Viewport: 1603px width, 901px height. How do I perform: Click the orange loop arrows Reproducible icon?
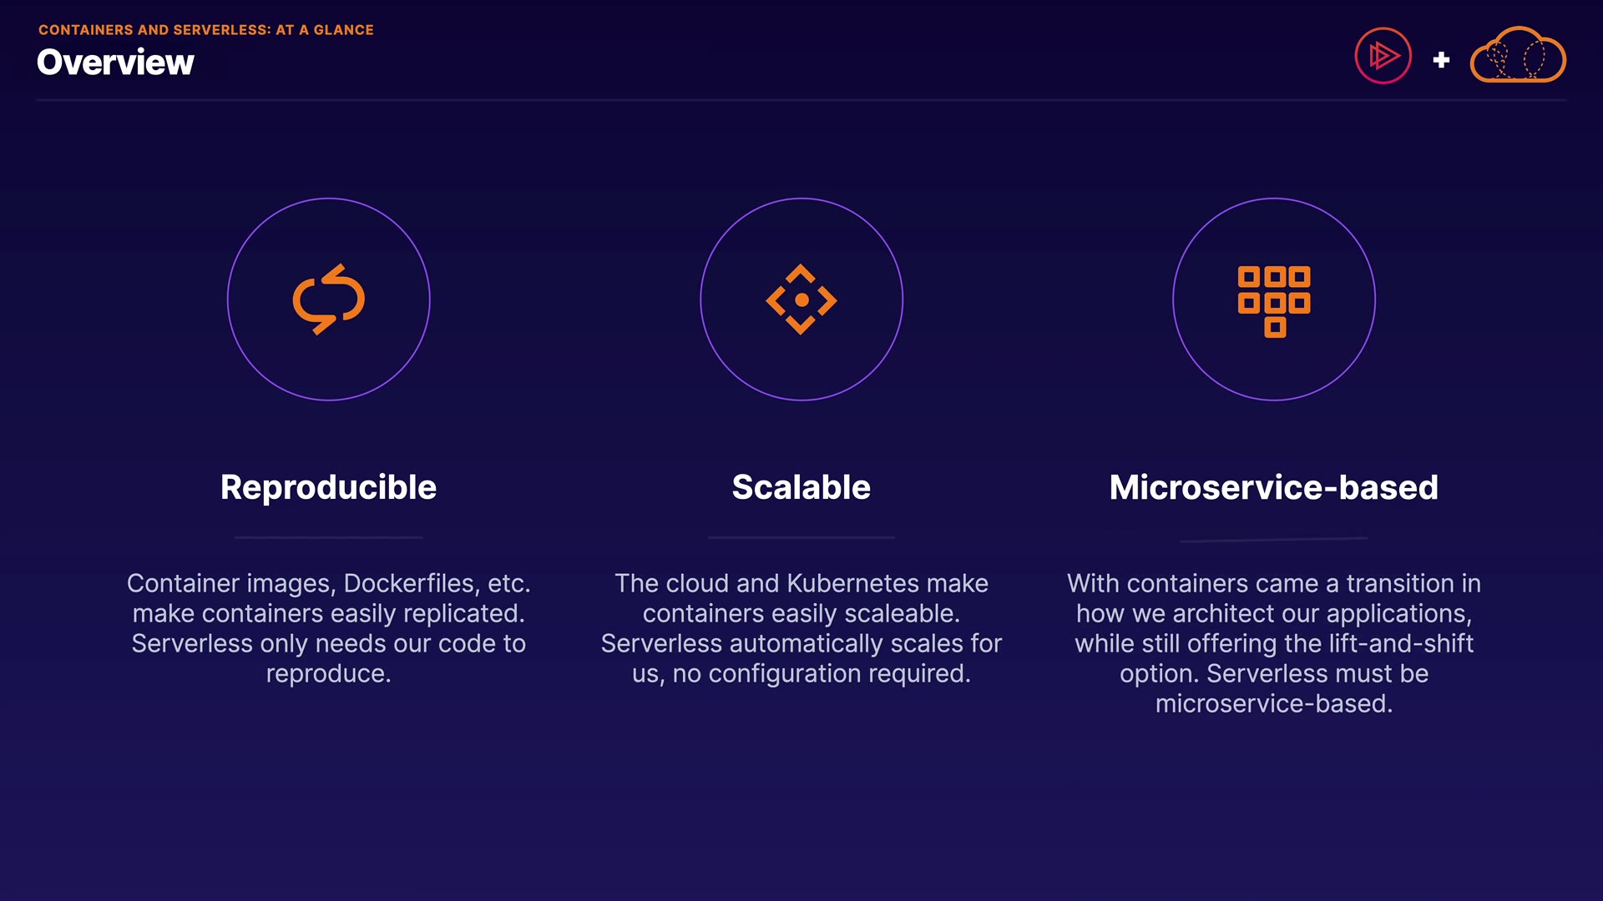pyautogui.click(x=328, y=299)
